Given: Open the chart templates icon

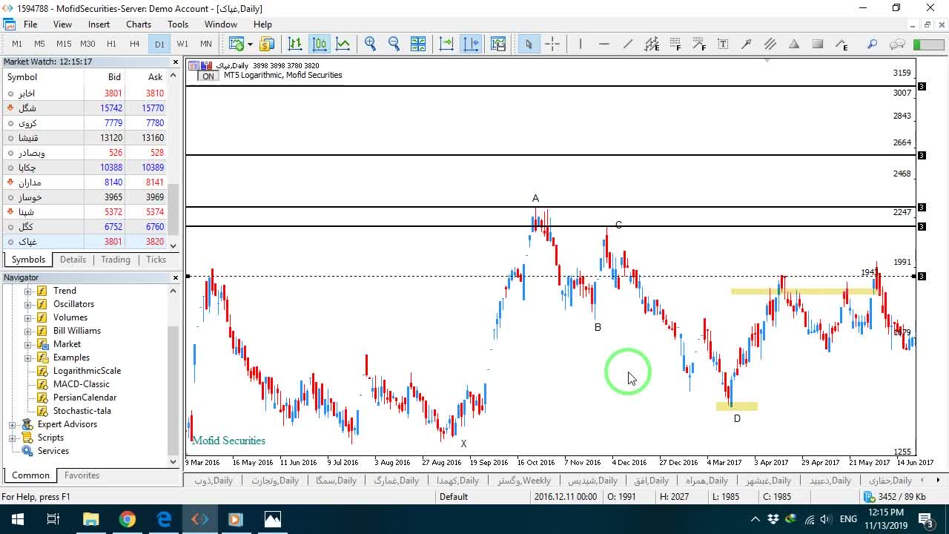Looking at the screenshot, I should [497, 44].
